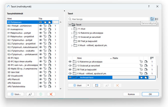Switch to folder view (Kansionäkymä) icon
The image size is (168, 107).
(x=152, y=19)
